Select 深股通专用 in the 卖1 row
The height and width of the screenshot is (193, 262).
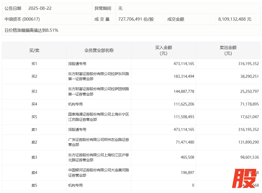(x=77, y=130)
